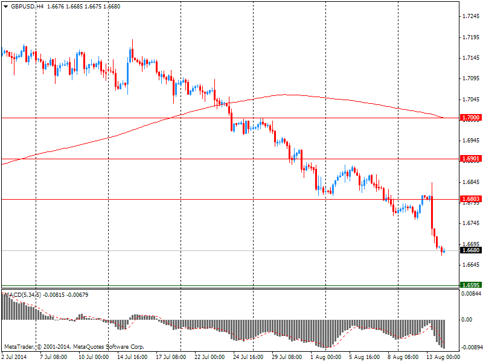
Task: Click the 0.00 MACD scale value
Action: tap(467, 320)
